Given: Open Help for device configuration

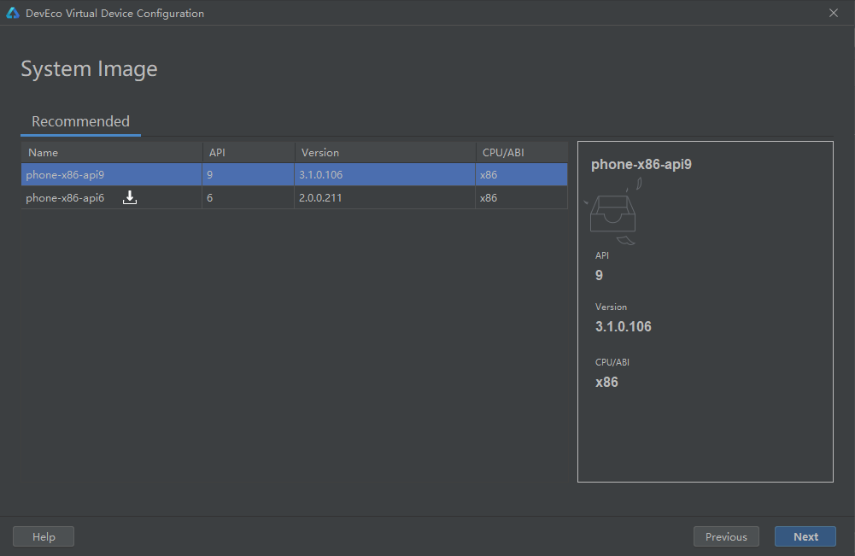Looking at the screenshot, I should tap(44, 536).
